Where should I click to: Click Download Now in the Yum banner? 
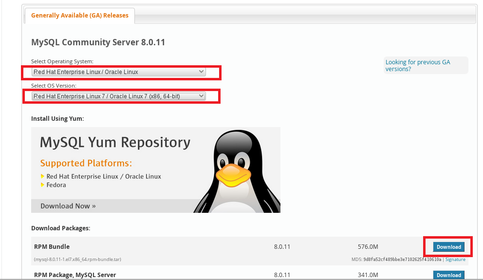pos(68,206)
